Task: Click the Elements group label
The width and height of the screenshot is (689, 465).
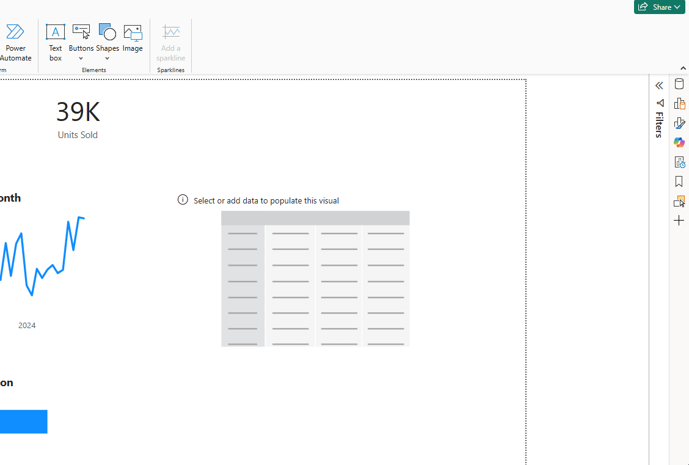Action: pos(93,70)
